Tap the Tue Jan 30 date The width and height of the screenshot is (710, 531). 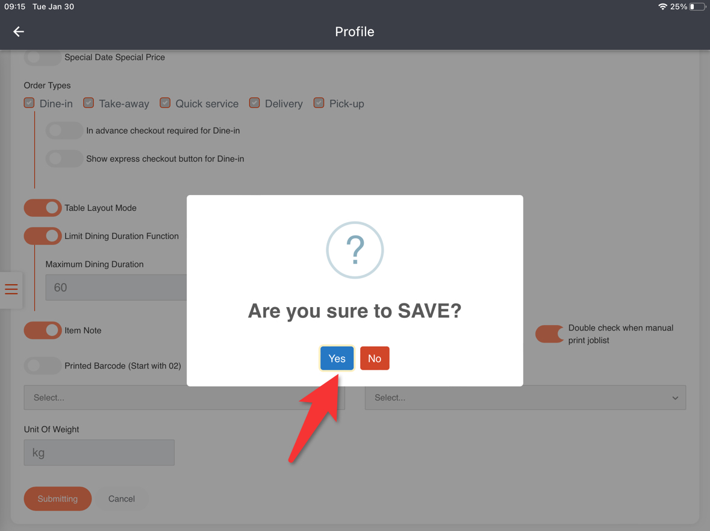pos(53,7)
